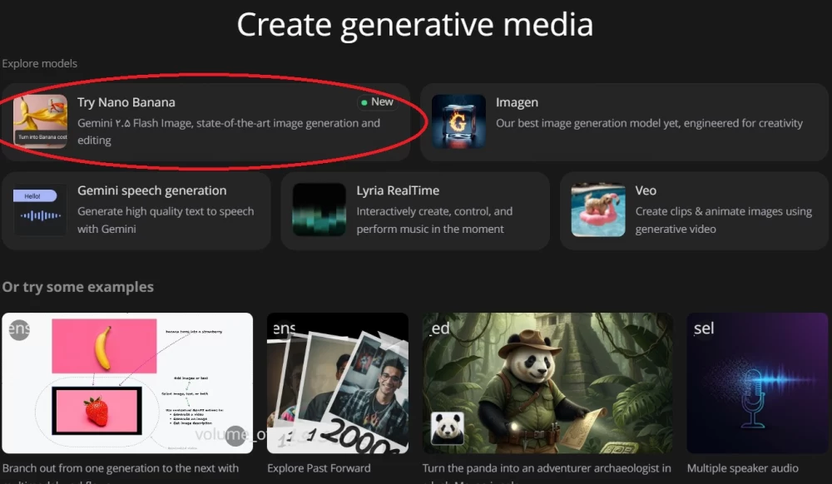Click the green New badge
The image size is (832, 484).
[x=377, y=102]
